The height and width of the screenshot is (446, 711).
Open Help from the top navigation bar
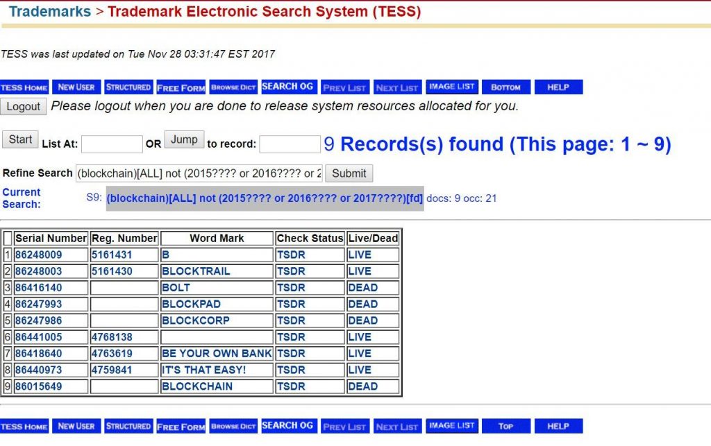[x=558, y=87]
